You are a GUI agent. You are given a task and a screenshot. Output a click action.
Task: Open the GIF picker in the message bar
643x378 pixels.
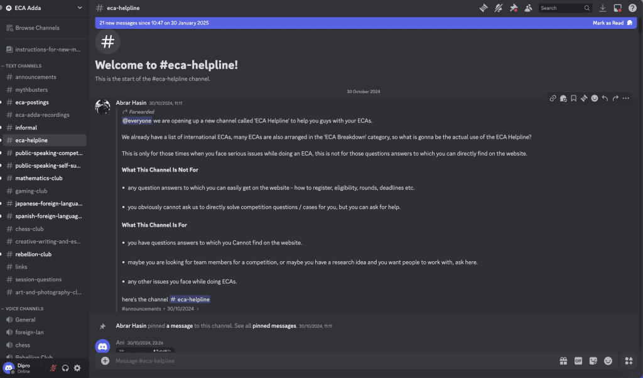(x=578, y=361)
